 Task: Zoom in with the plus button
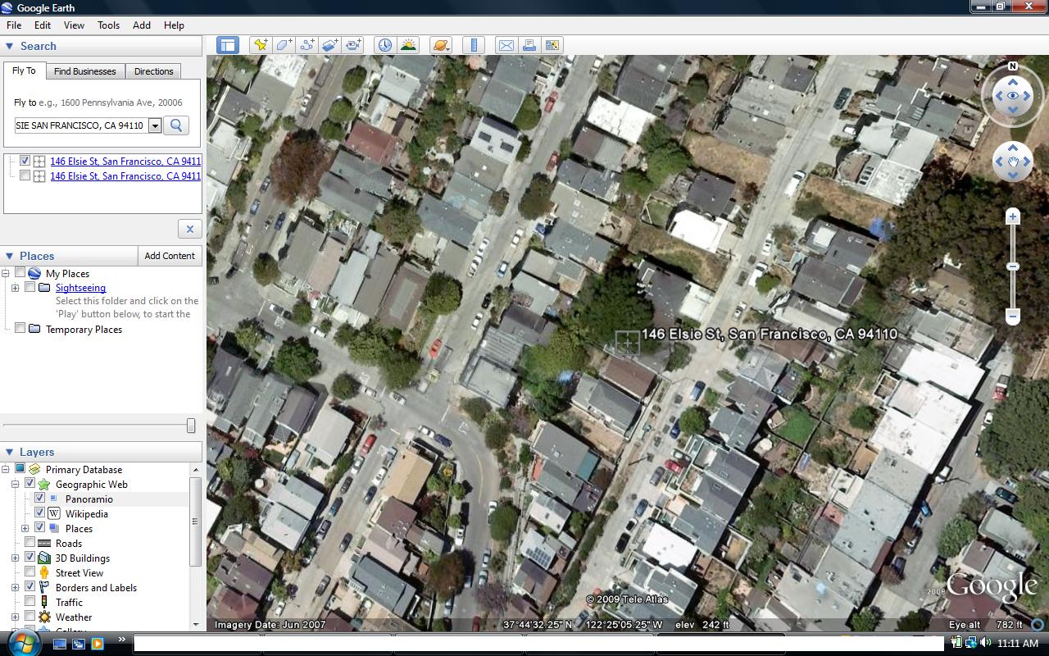tap(1013, 216)
